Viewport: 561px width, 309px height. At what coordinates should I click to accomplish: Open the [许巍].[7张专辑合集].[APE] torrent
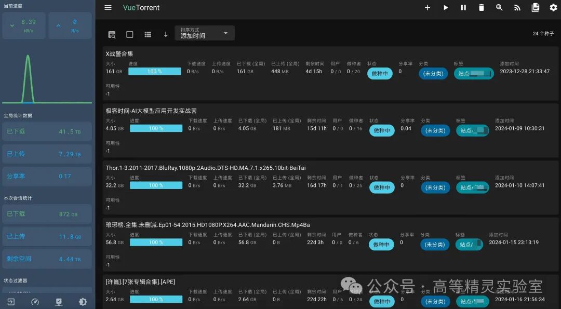click(x=140, y=282)
